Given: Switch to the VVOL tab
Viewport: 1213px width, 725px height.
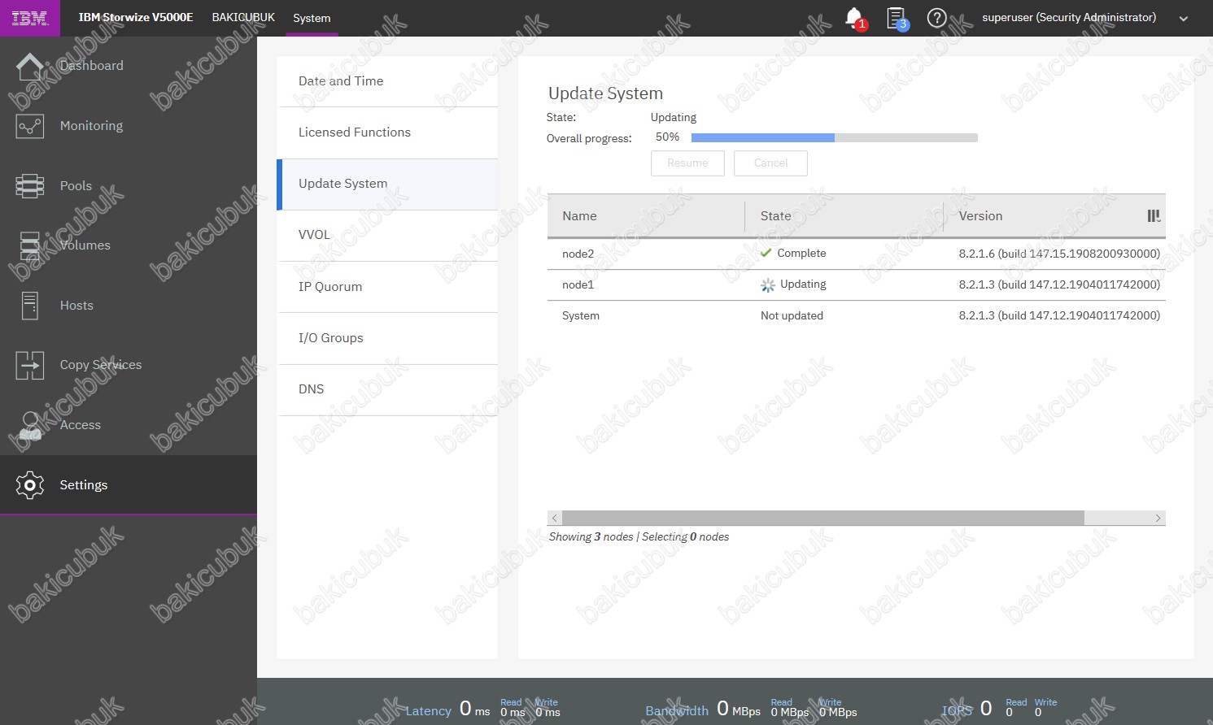Looking at the screenshot, I should tap(387, 235).
